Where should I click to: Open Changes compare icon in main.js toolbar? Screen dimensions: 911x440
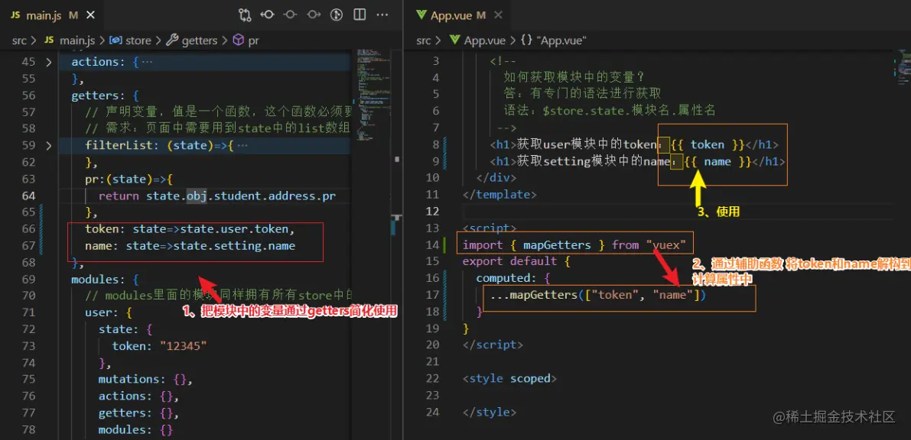click(245, 15)
